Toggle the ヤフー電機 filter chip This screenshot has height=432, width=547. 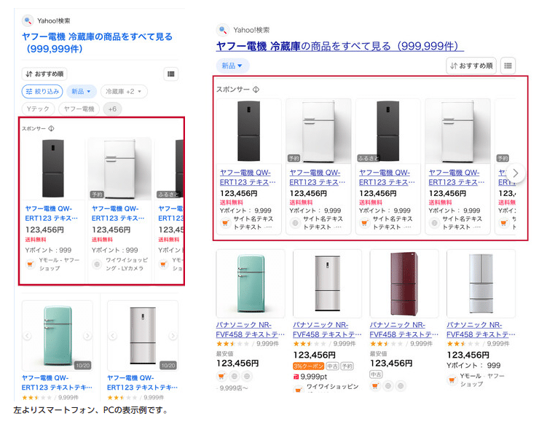[x=79, y=109]
